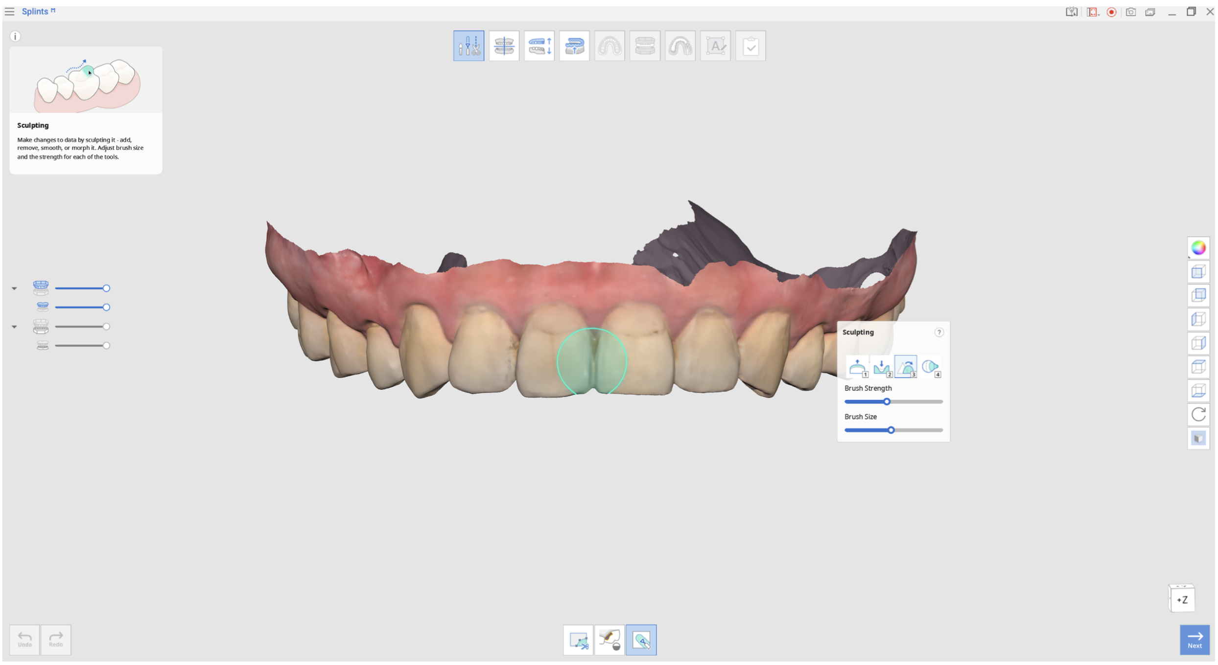
Task: Select the fill-holes brush tool at bottom
Action: pyautogui.click(x=609, y=640)
